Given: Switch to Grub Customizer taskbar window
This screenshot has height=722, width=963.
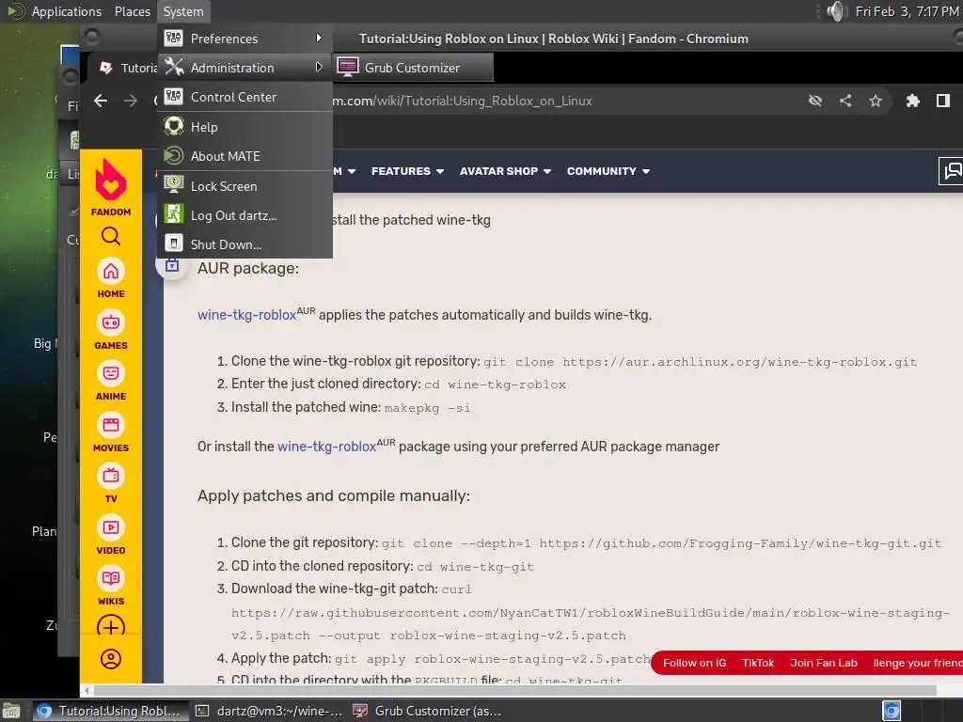Looking at the screenshot, I should coord(428,711).
